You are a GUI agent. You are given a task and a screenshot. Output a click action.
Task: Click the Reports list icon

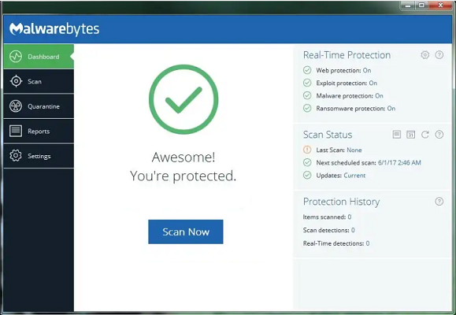(16, 131)
